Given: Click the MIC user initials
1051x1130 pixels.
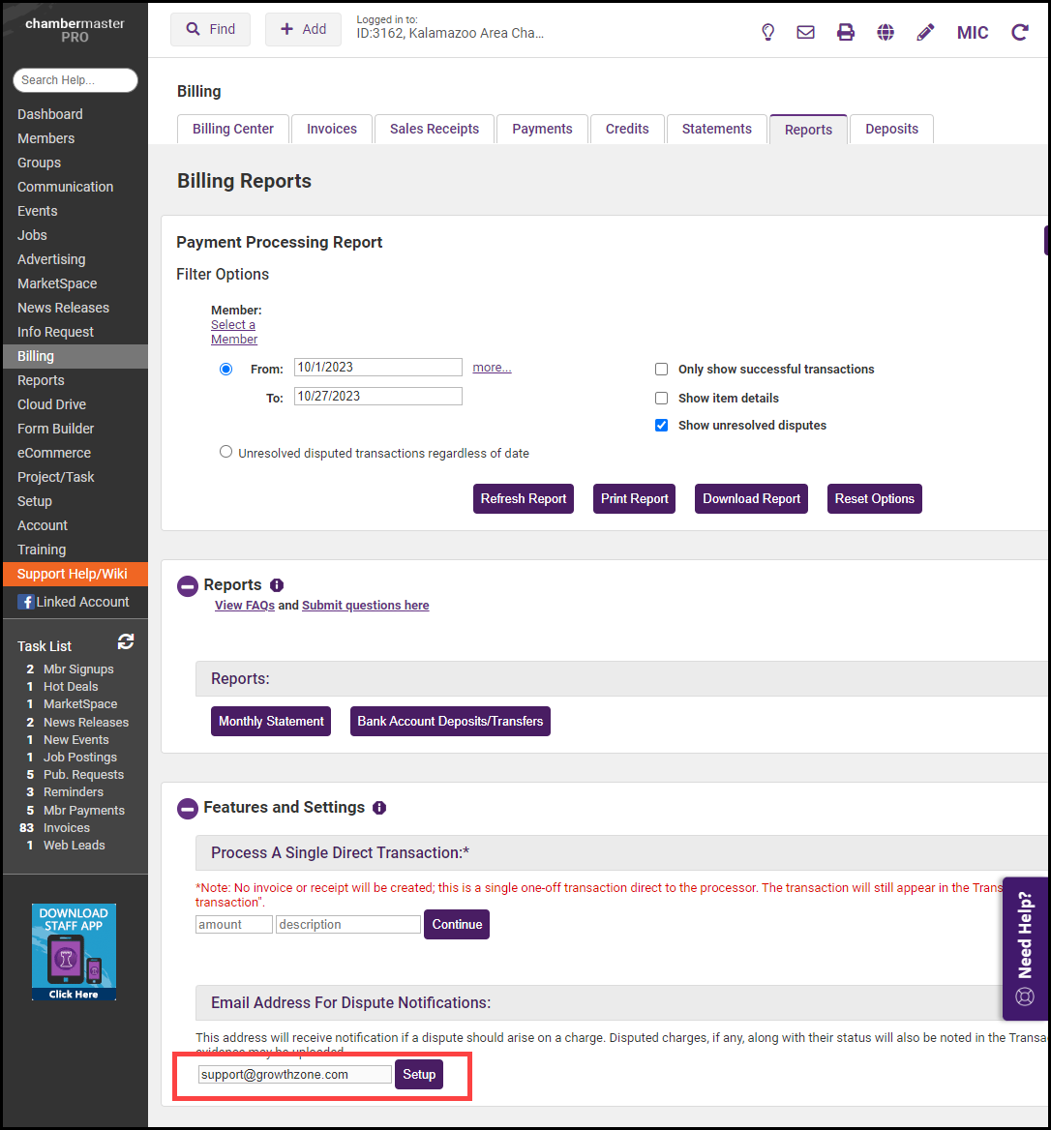Looking at the screenshot, I should click(973, 33).
